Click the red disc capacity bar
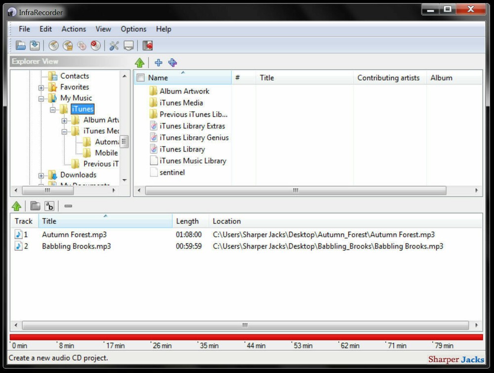Image resolution: width=494 pixels, height=373 pixels. [x=247, y=337]
